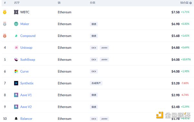Select the AMM tag in SushiSwap row

pos(104,60)
